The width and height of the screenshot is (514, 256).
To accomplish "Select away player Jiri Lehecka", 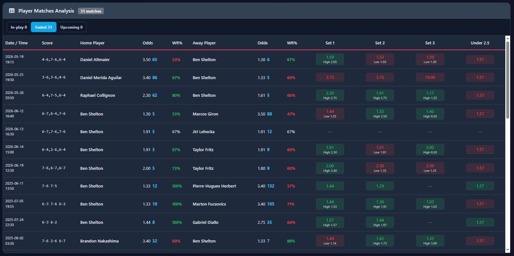I will [204, 132].
